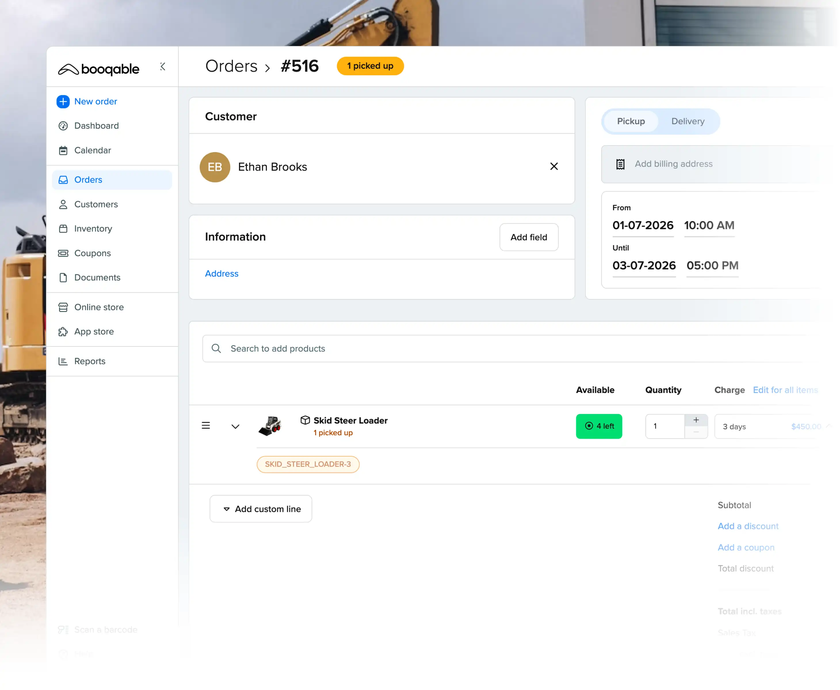Click the SKID_STEER_LOADER-3 stock item tag
The image size is (840, 690).
click(308, 465)
